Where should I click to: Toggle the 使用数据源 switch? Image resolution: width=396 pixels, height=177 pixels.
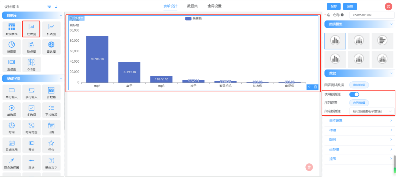(x=354, y=94)
